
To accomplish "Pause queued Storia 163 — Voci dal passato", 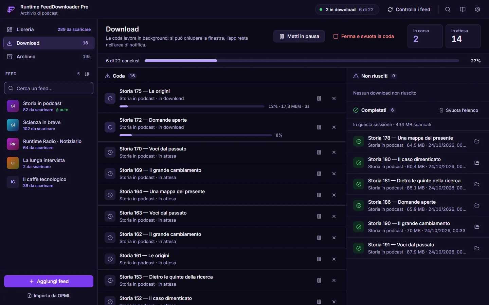I will tap(319, 217).
